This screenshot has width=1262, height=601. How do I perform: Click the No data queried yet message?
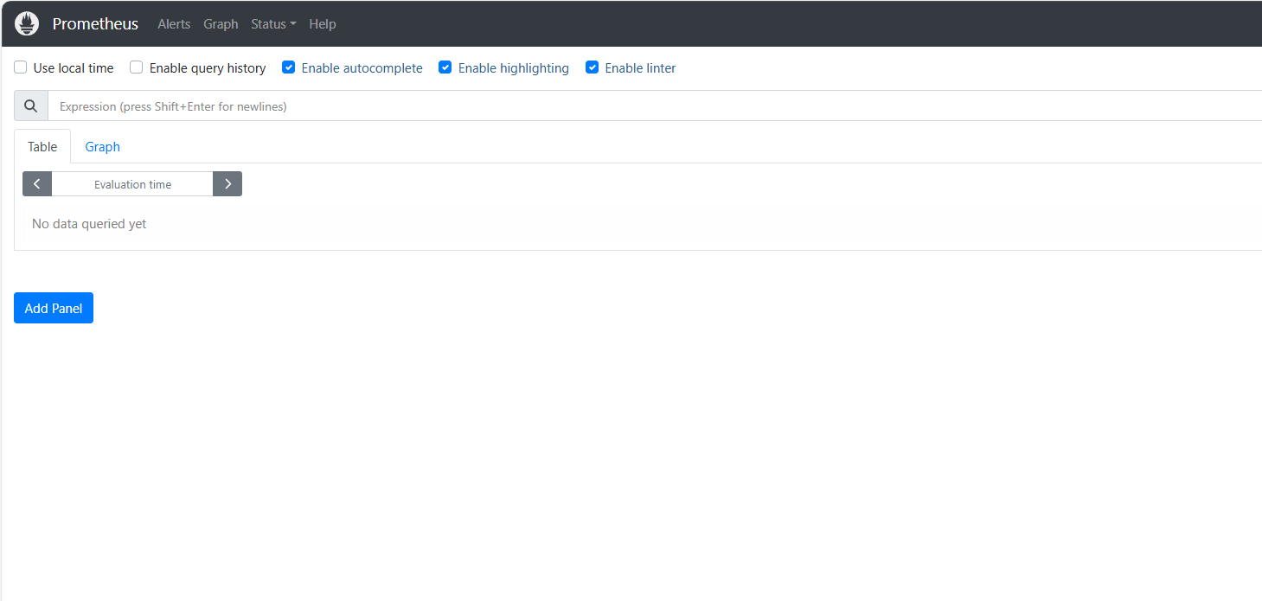point(89,224)
